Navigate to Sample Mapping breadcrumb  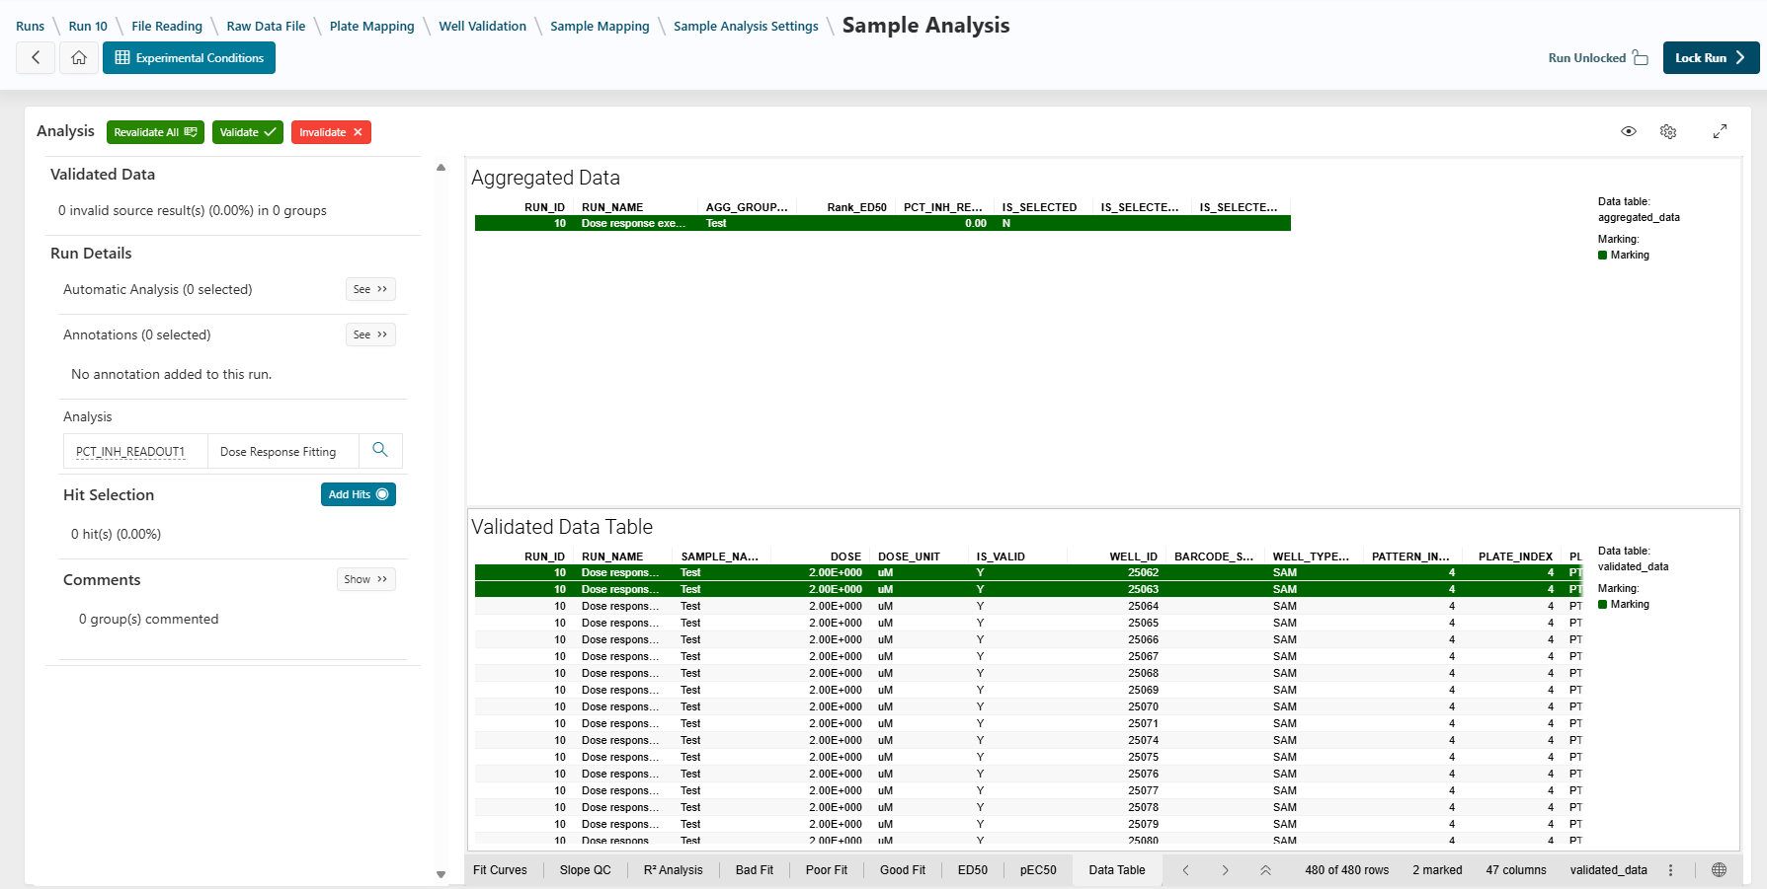coord(600,27)
